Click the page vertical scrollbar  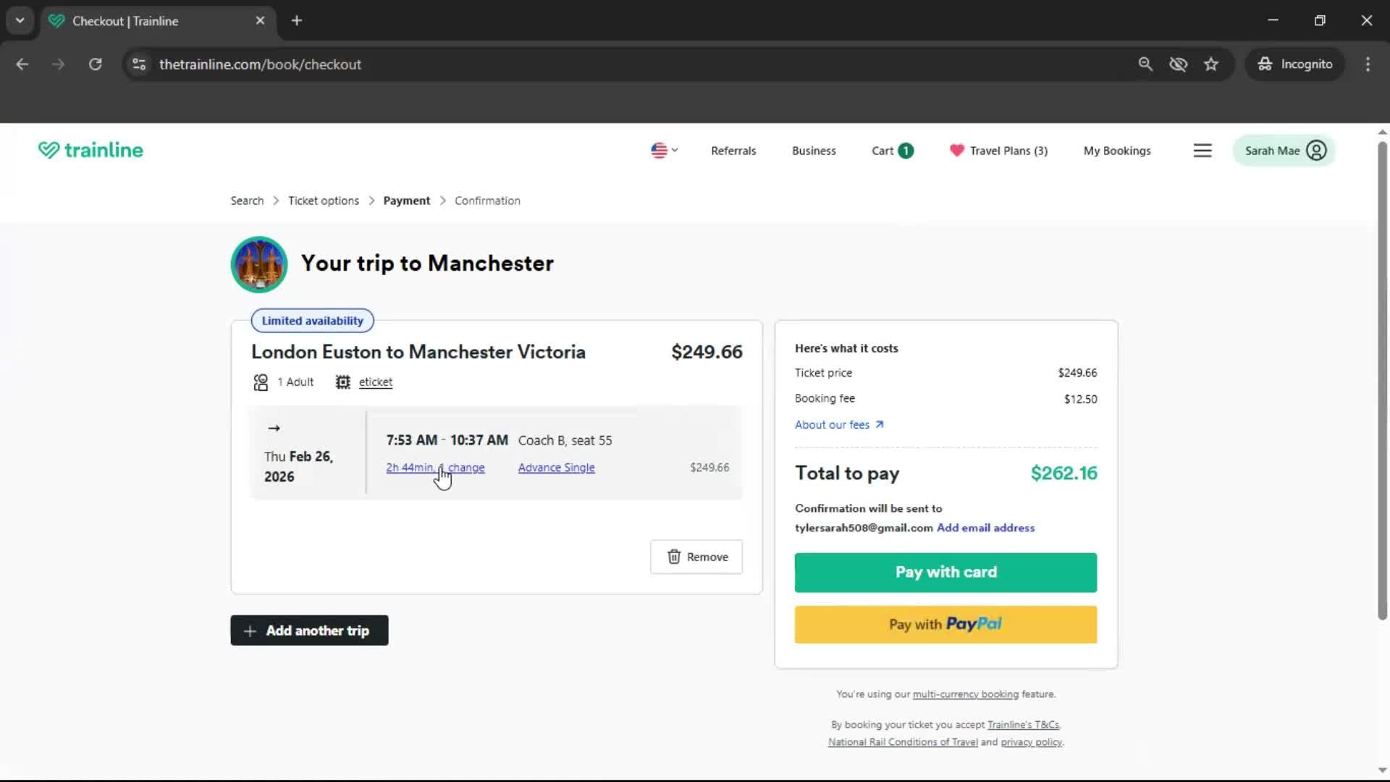tap(1382, 377)
